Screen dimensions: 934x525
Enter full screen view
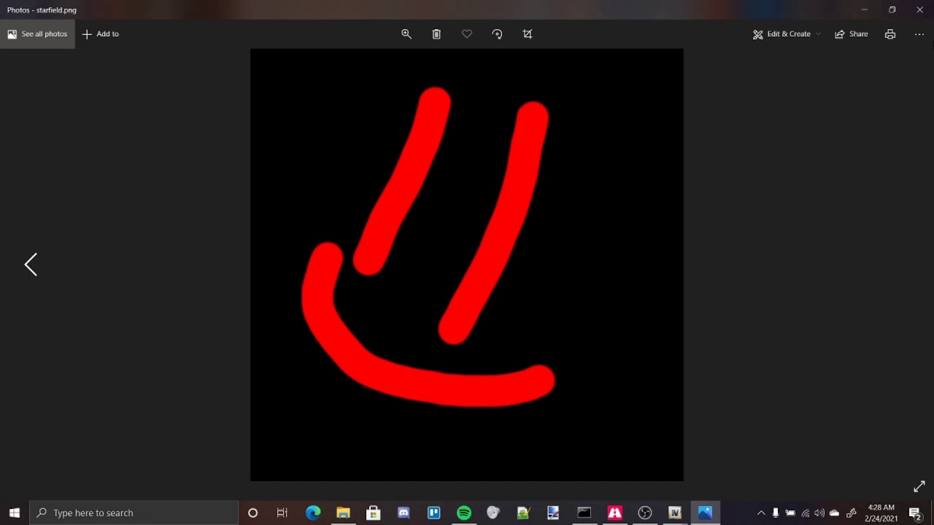click(919, 486)
